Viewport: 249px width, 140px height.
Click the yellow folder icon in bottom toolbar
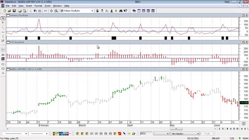pyautogui.click(x=129, y=134)
